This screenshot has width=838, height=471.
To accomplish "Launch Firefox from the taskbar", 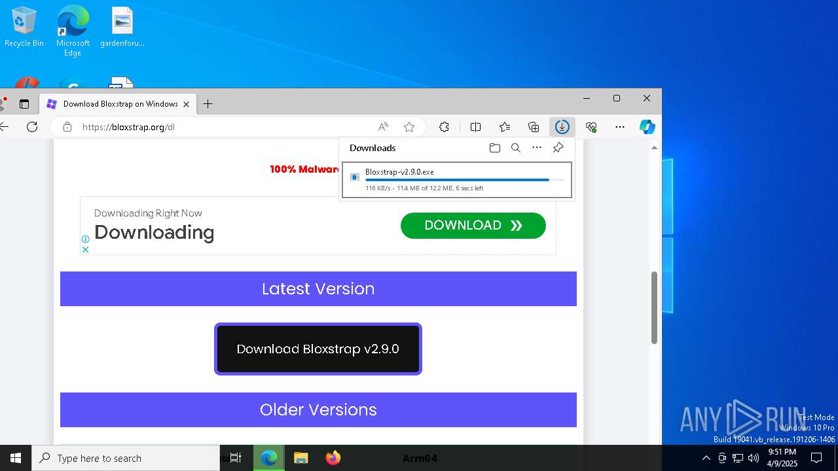I will [333, 458].
